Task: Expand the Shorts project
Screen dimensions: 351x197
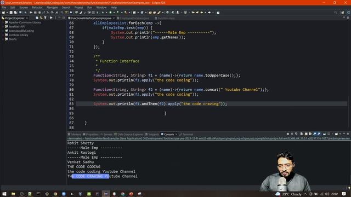Action: pyautogui.click(x=3, y=39)
